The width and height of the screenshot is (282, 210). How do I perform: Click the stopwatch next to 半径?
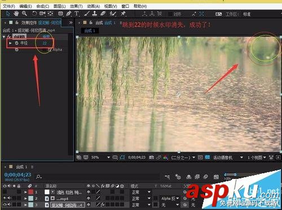coord(16,43)
